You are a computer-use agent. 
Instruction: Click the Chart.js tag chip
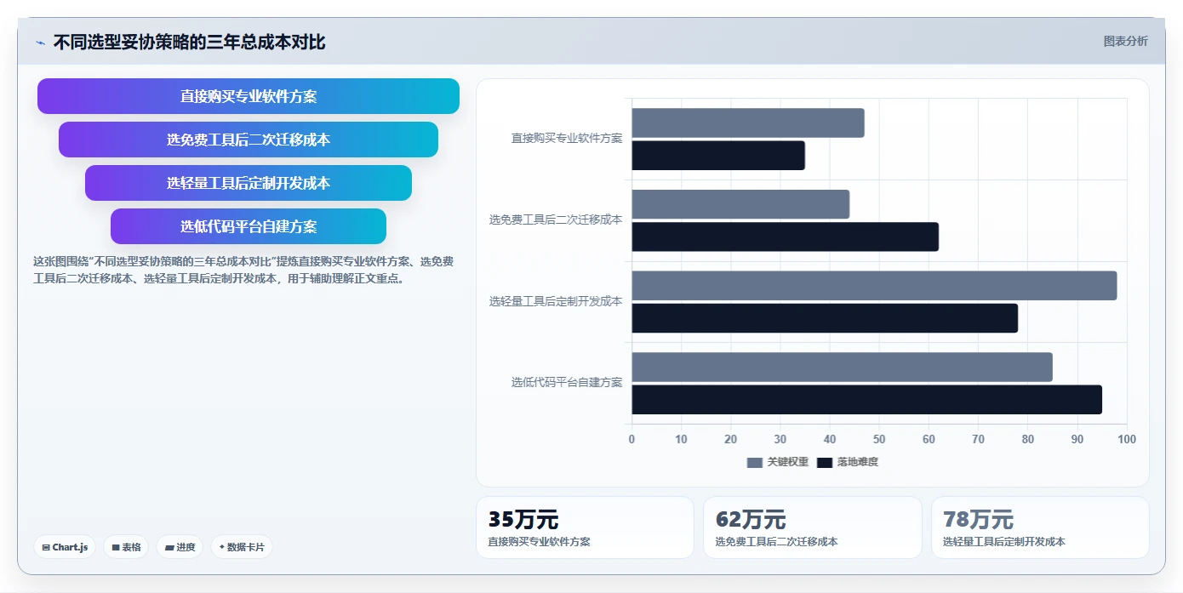[x=65, y=547]
